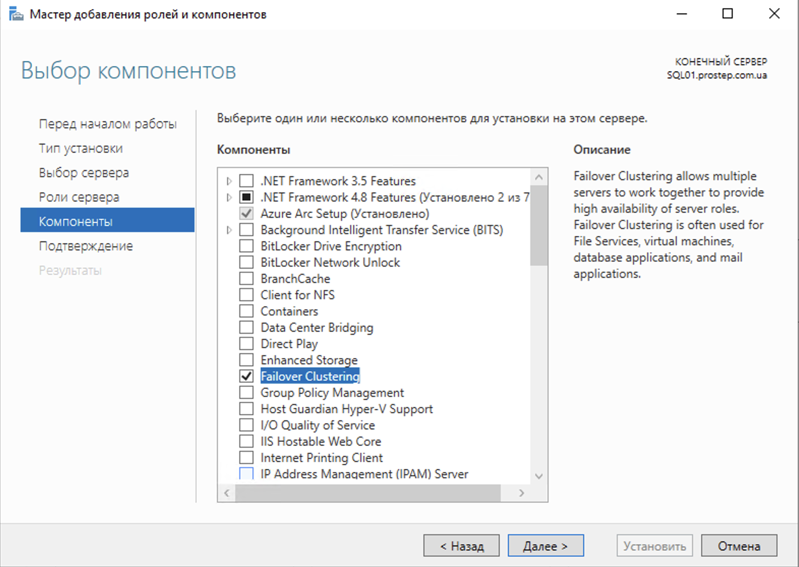Tick Host Guardian Hyper-V Support checkbox
Viewport: 799px width, 567px height.
tap(246, 409)
